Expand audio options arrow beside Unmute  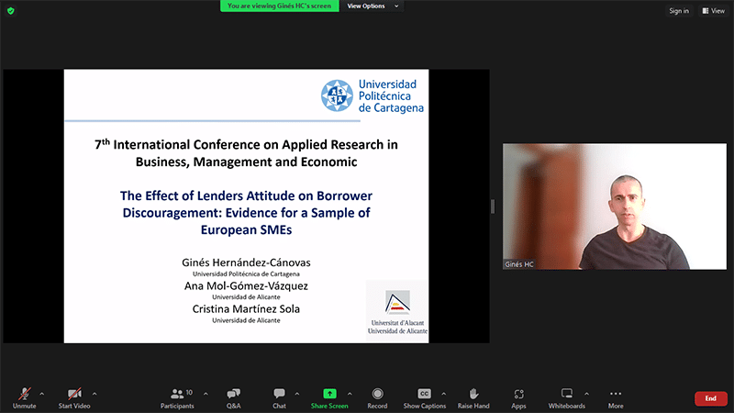42,393
